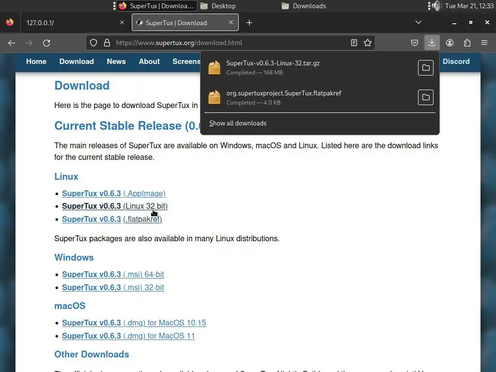Go forward with the browser forward arrow

click(29, 43)
